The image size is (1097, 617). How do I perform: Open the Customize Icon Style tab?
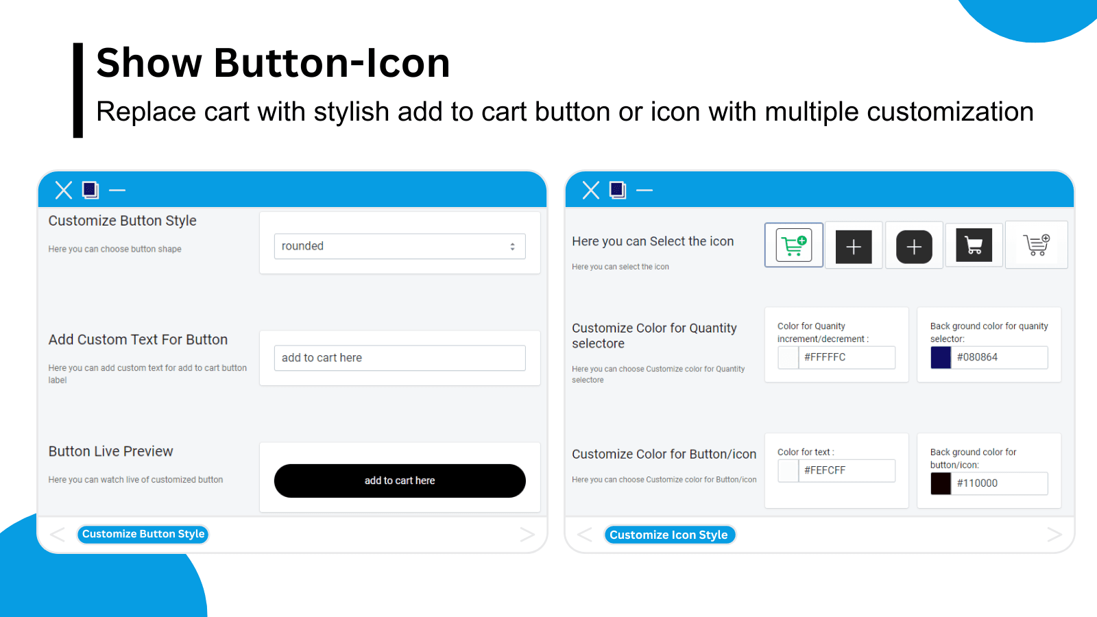click(x=668, y=535)
